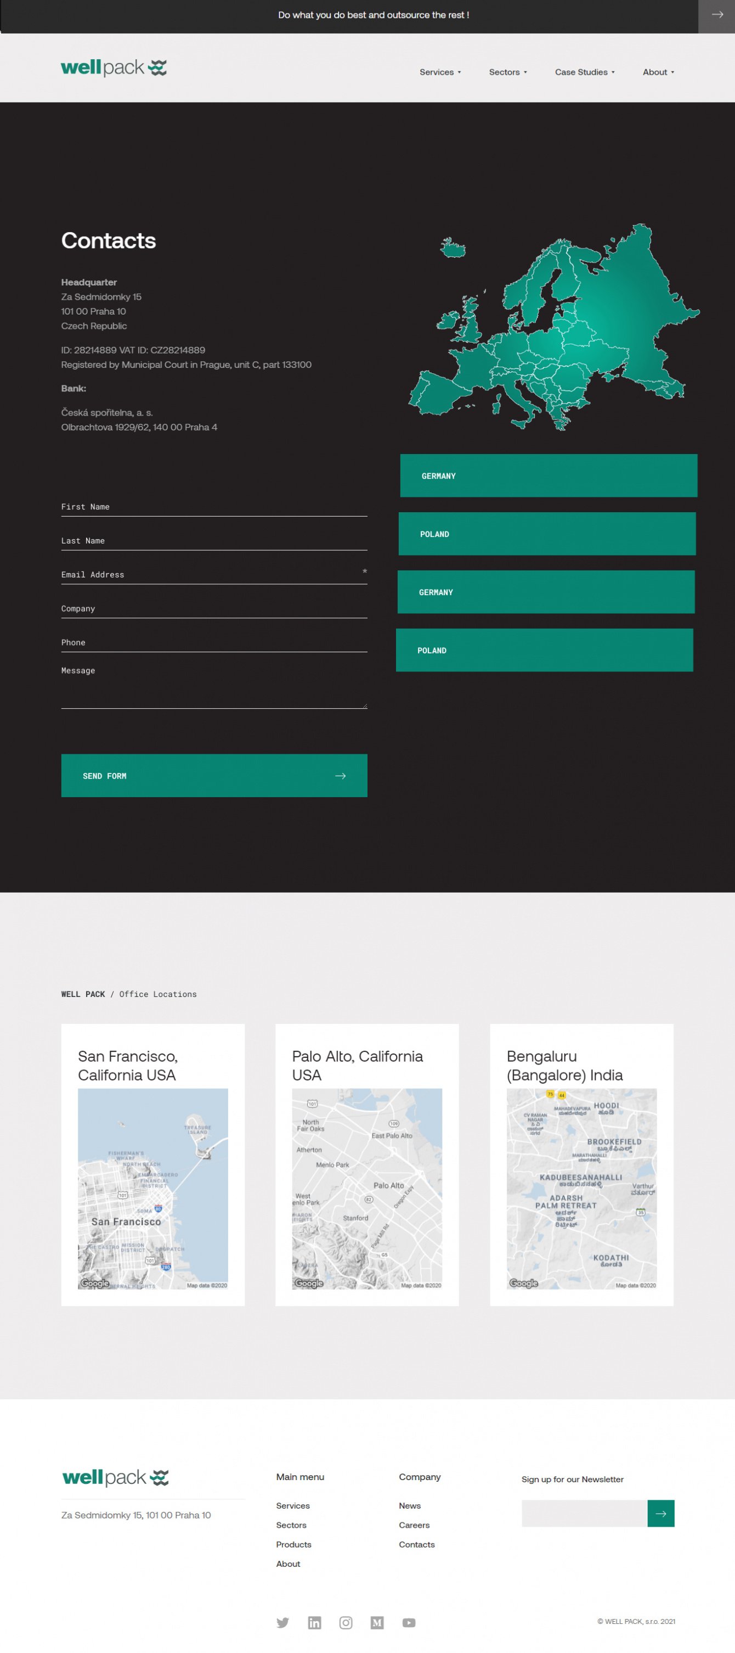The width and height of the screenshot is (735, 1653).
Task: Open the Products link in the footer
Action: 294,1544
